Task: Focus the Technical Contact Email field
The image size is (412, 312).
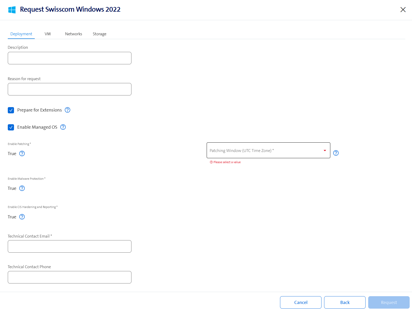Action: pos(69,246)
